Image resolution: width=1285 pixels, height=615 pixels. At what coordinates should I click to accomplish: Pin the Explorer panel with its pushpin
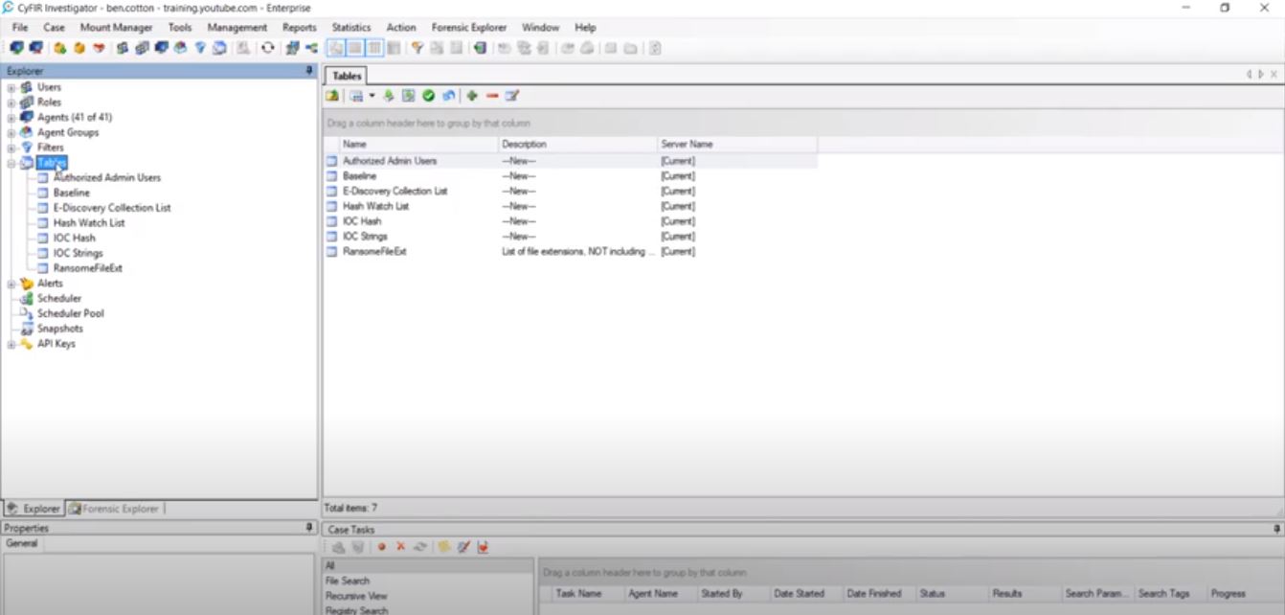(x=309, y=71)
